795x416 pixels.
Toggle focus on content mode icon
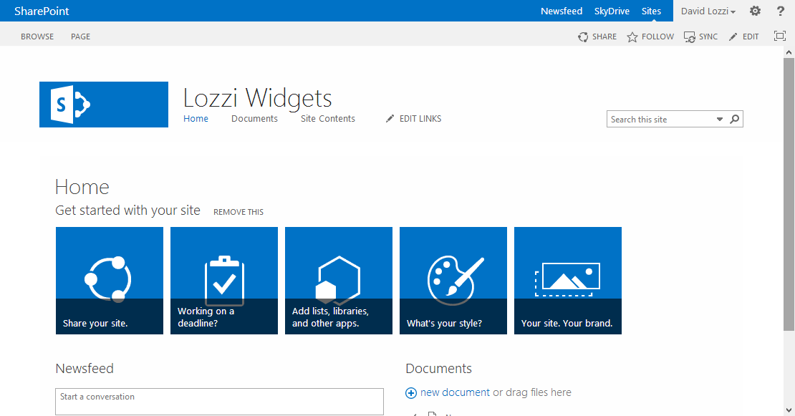(x=780, y=36)
